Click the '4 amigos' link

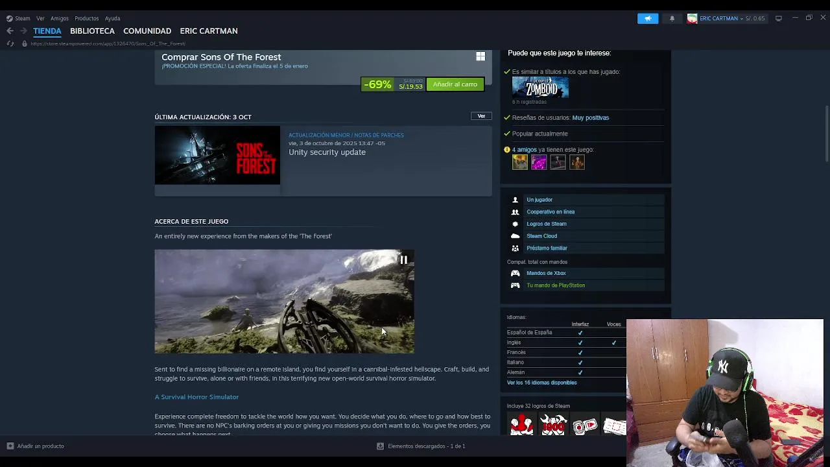click(x=525, y=150)
